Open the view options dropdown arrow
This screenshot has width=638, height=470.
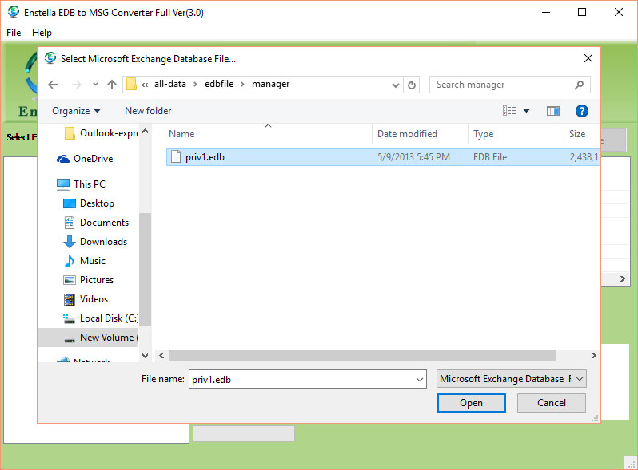(526, 111)
